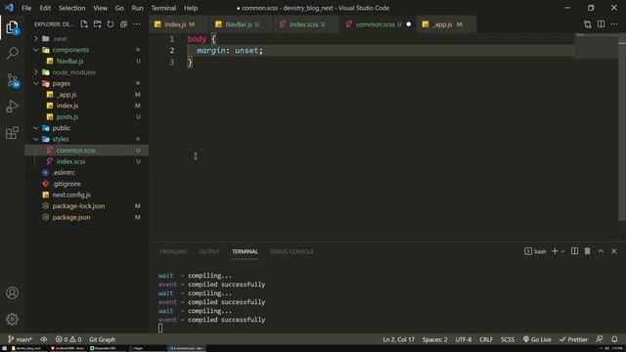Open the File menu

click(x=26, y=8)
